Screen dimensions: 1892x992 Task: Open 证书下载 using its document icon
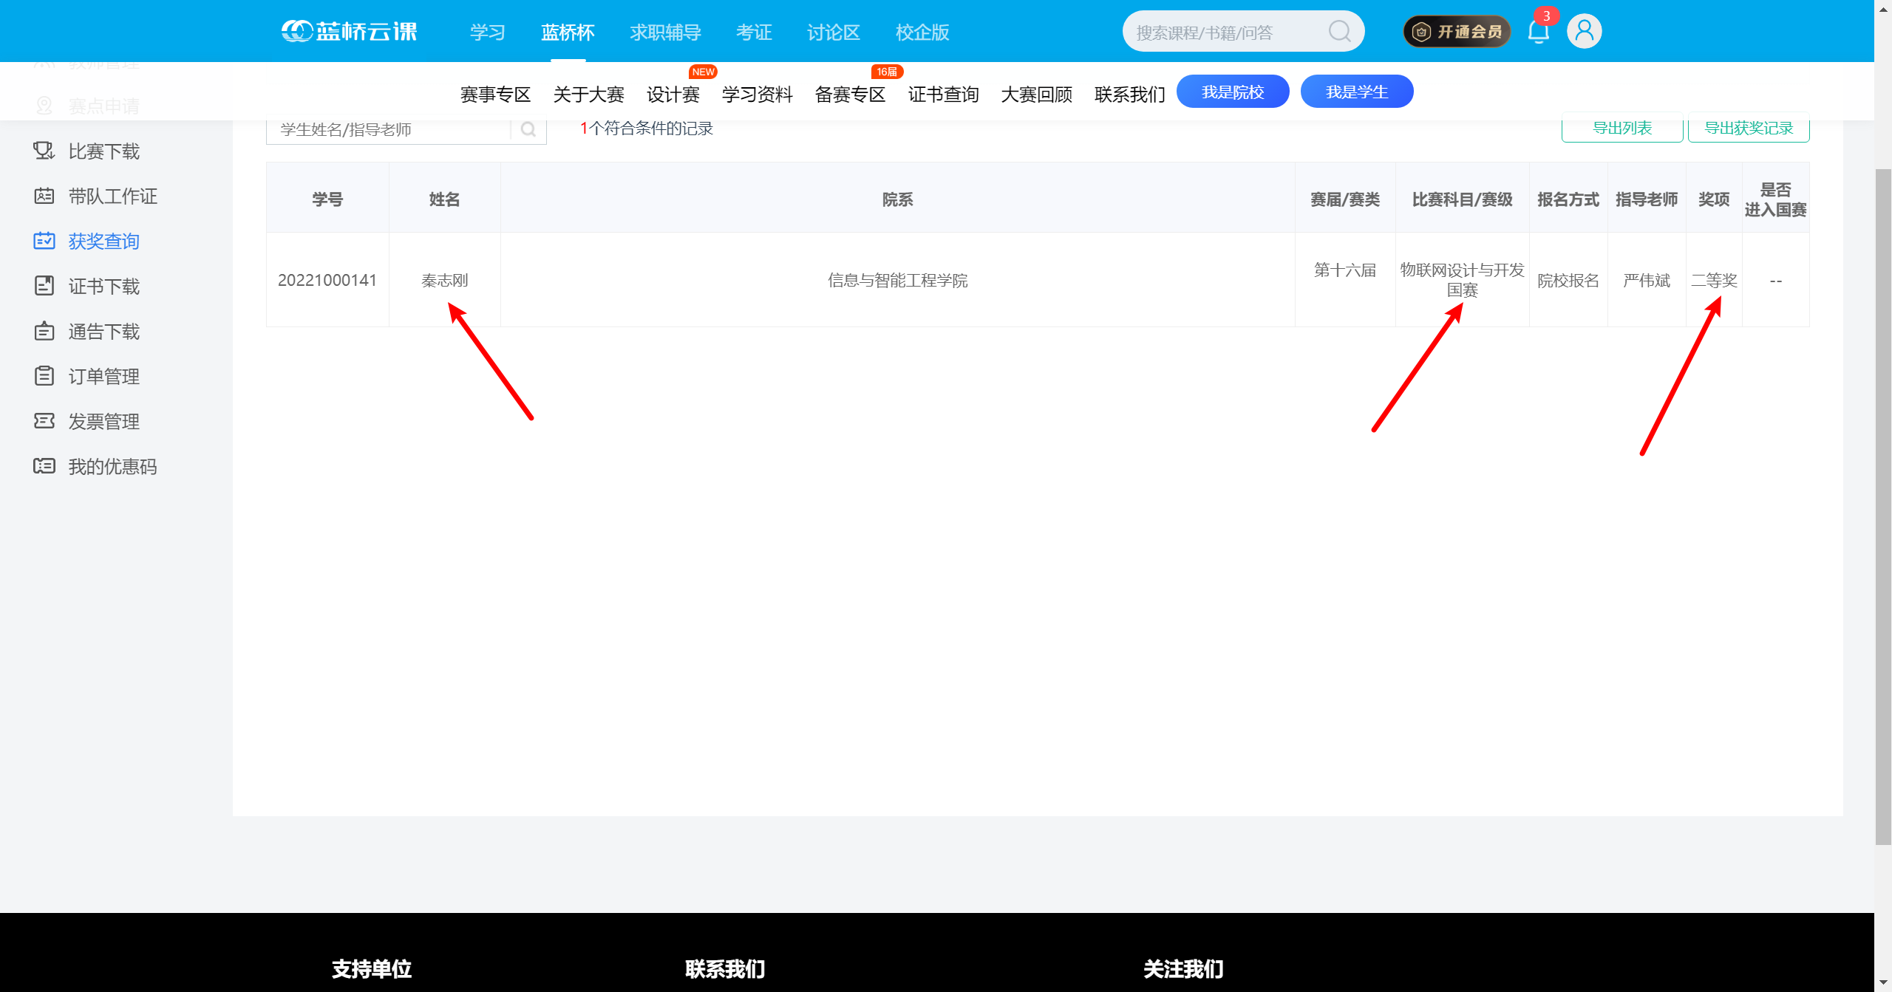pos(44,286)
